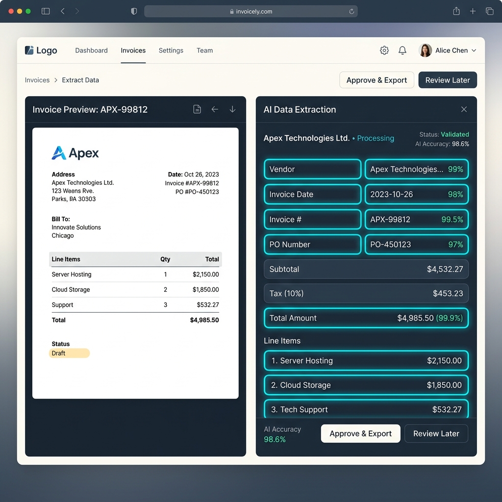Screen dimensions: 502x502
Task: Click the invoicely.com address bar
Action: tap(251, 12)
